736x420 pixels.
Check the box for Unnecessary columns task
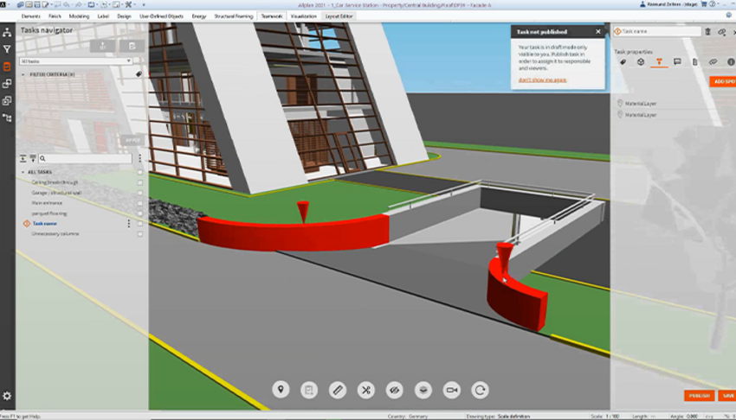[x=139, y=234]
